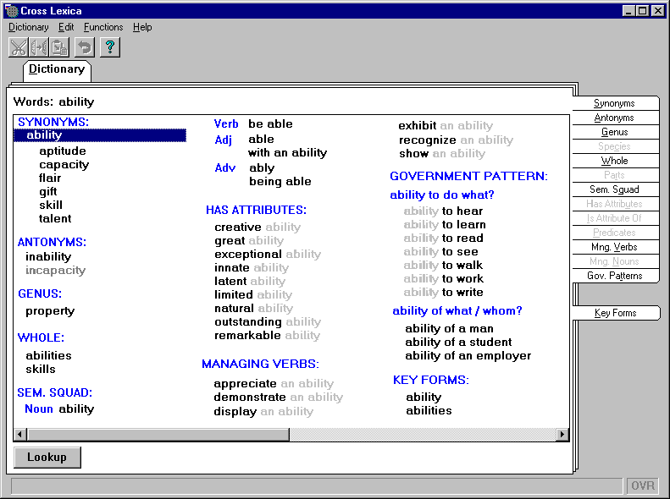Screen dimensions: 670x499
Task: Select 'ability to walk' pattern
Action: [443, 266]
